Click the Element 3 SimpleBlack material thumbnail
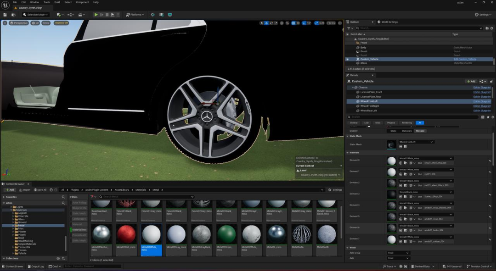The image size is (496, 271). point(391,194)
